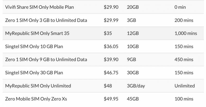Viewport: 206px width, 107px height.
Task: Select the 20GB data allowance cell
Action: (x=133, y=7)
